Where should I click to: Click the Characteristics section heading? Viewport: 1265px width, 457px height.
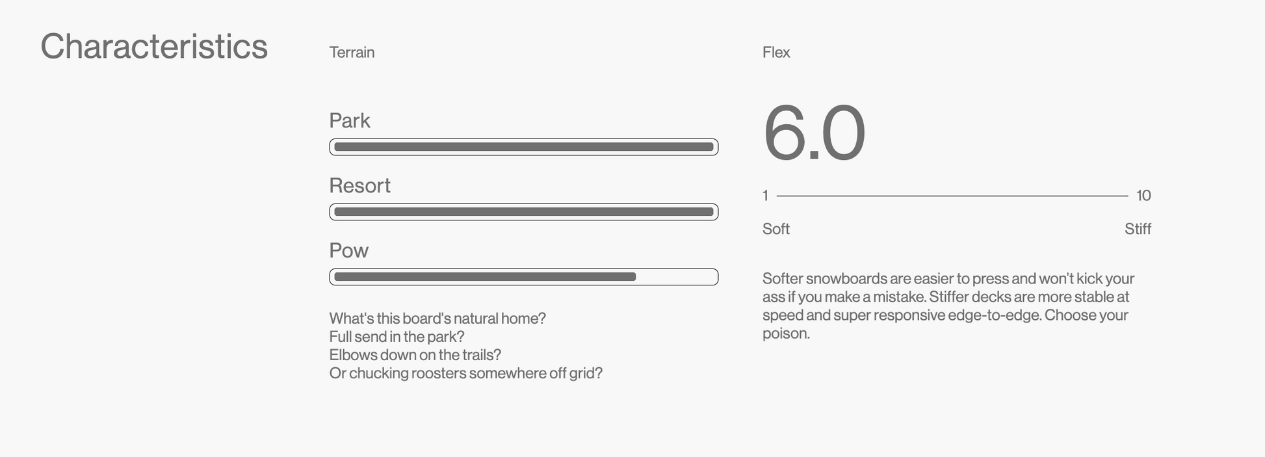click(x=154, y=47)
